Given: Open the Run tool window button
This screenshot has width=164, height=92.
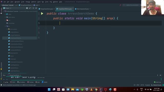Looking at the screenshot, I should coord(6,82).
